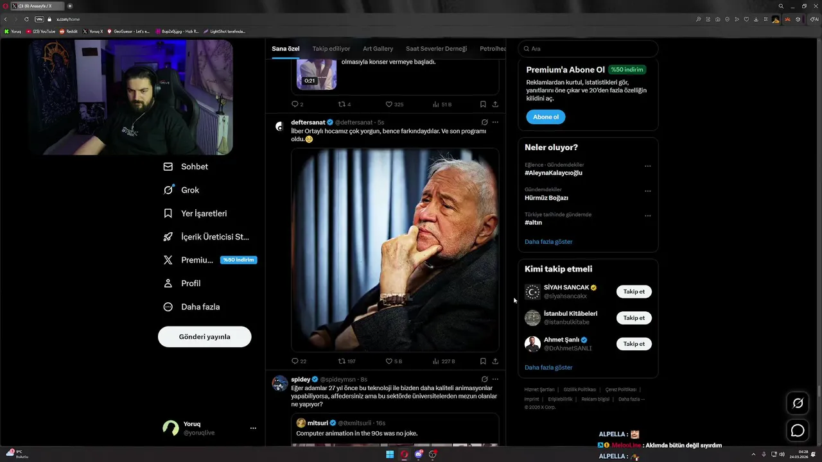
Task: Switch to Saat Severler Derneği tab
Action: (x=436, y=49)
